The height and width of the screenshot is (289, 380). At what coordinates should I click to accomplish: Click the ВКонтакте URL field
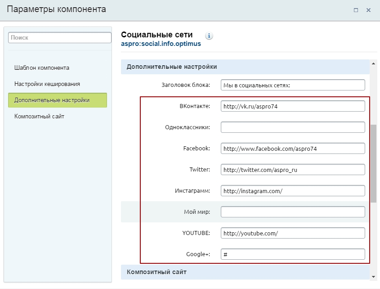(293, 106)
